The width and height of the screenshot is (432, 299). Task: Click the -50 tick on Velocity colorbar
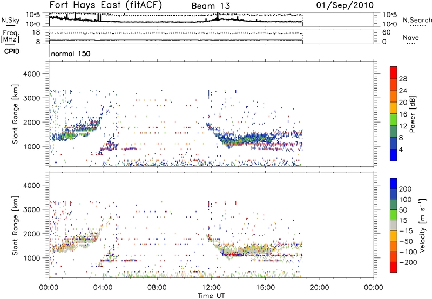pos(406,242)
